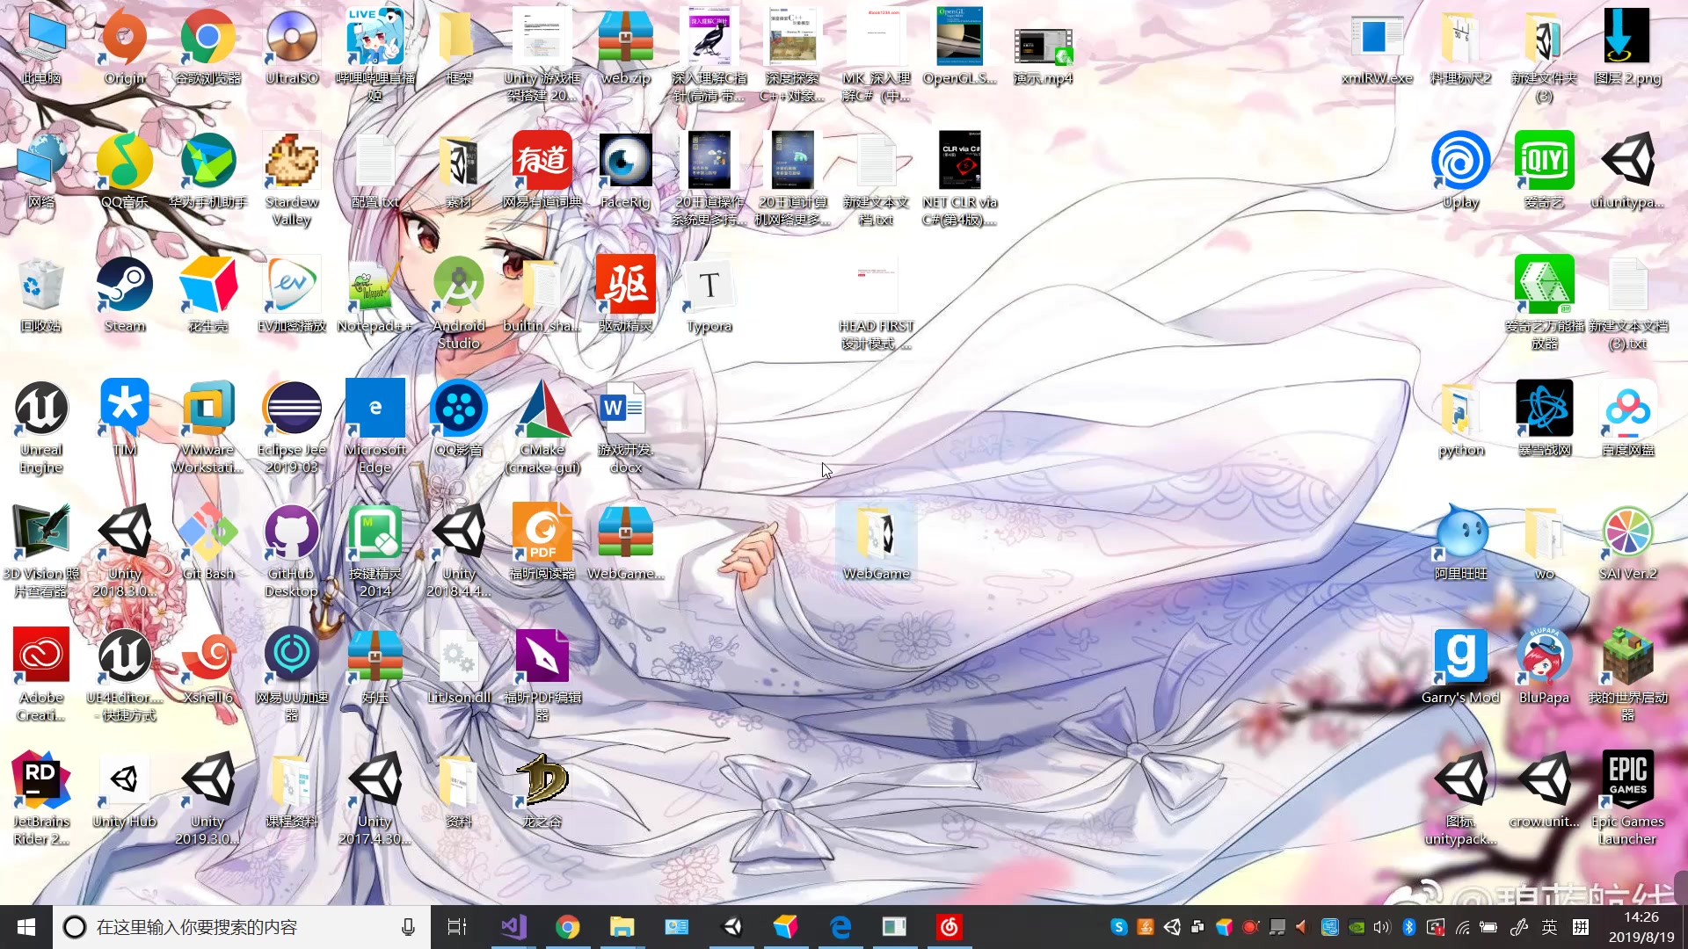The width and height of the screenshot is (1688, 949).
Task: Click the Windows Start button
Action: [x=26, y=927]
